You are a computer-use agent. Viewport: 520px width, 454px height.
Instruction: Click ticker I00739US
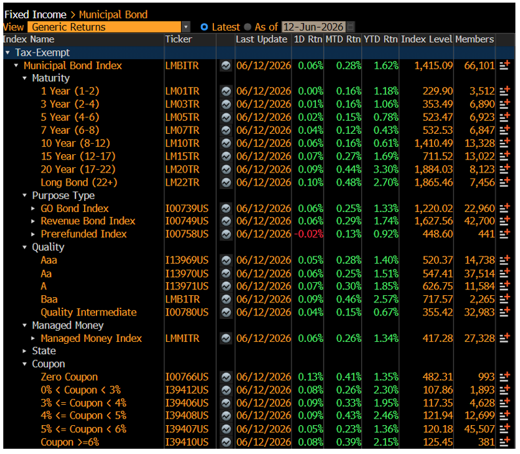click(187, 209)
